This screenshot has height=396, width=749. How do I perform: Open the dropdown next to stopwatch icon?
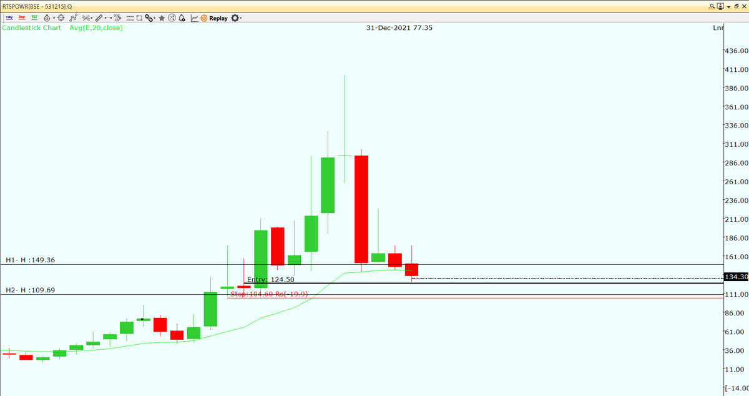(54, 18)
